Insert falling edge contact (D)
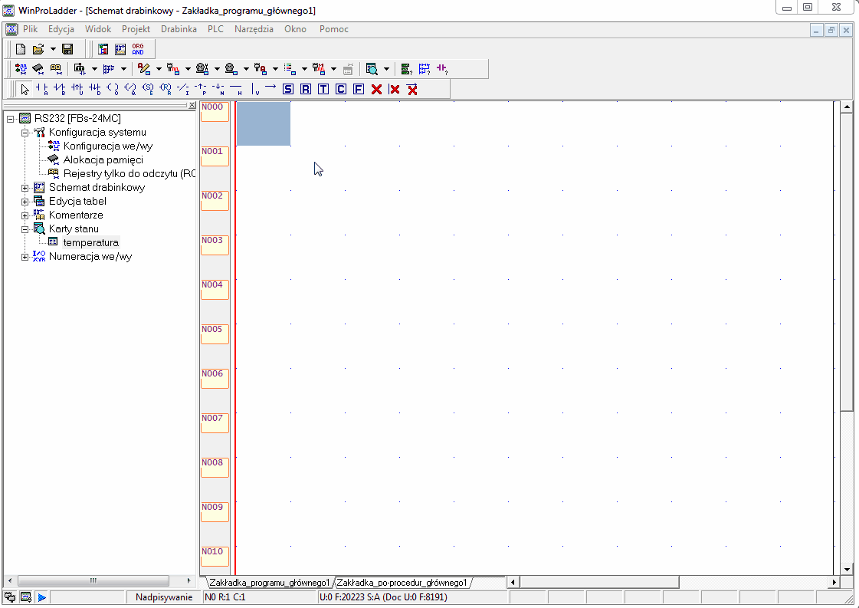This screenshot has width=859, height=608. click(95, 90)
